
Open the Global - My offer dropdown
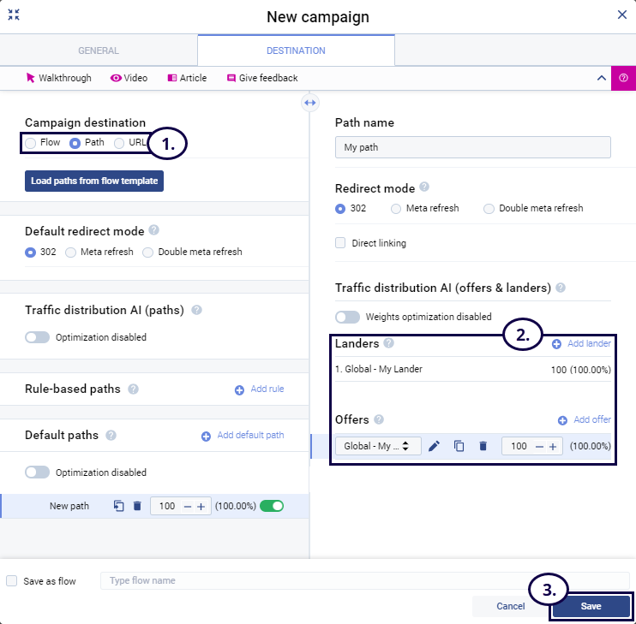pos(378,446)
